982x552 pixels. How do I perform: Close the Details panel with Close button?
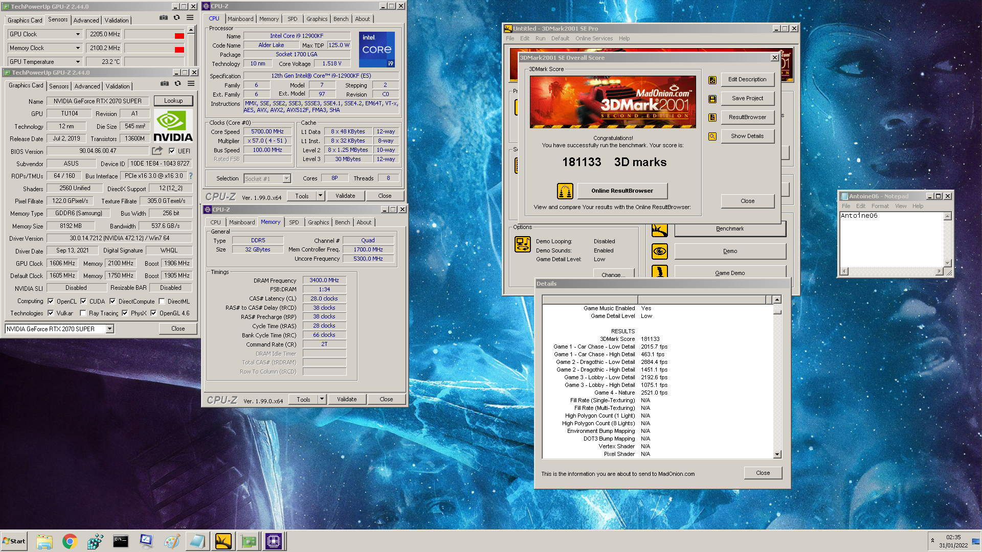pyautogui.click(x=763, y=473)
